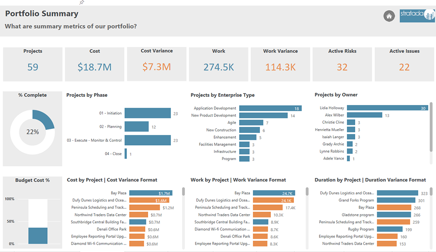The height and width of the screenshot is (252, 436).
Task: Select the 03 - Execute phase bar
Action: 148,140
